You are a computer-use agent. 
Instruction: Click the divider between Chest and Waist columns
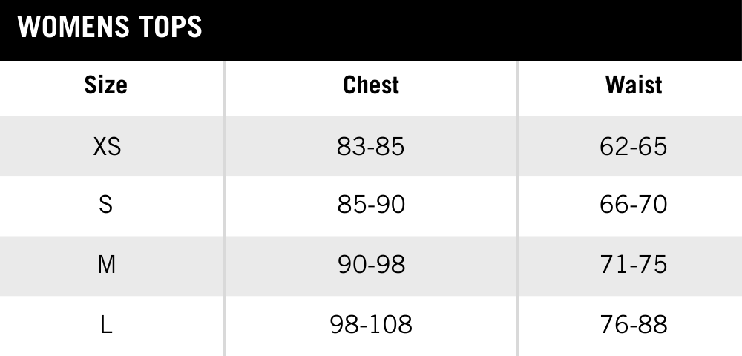pos(518,208)
